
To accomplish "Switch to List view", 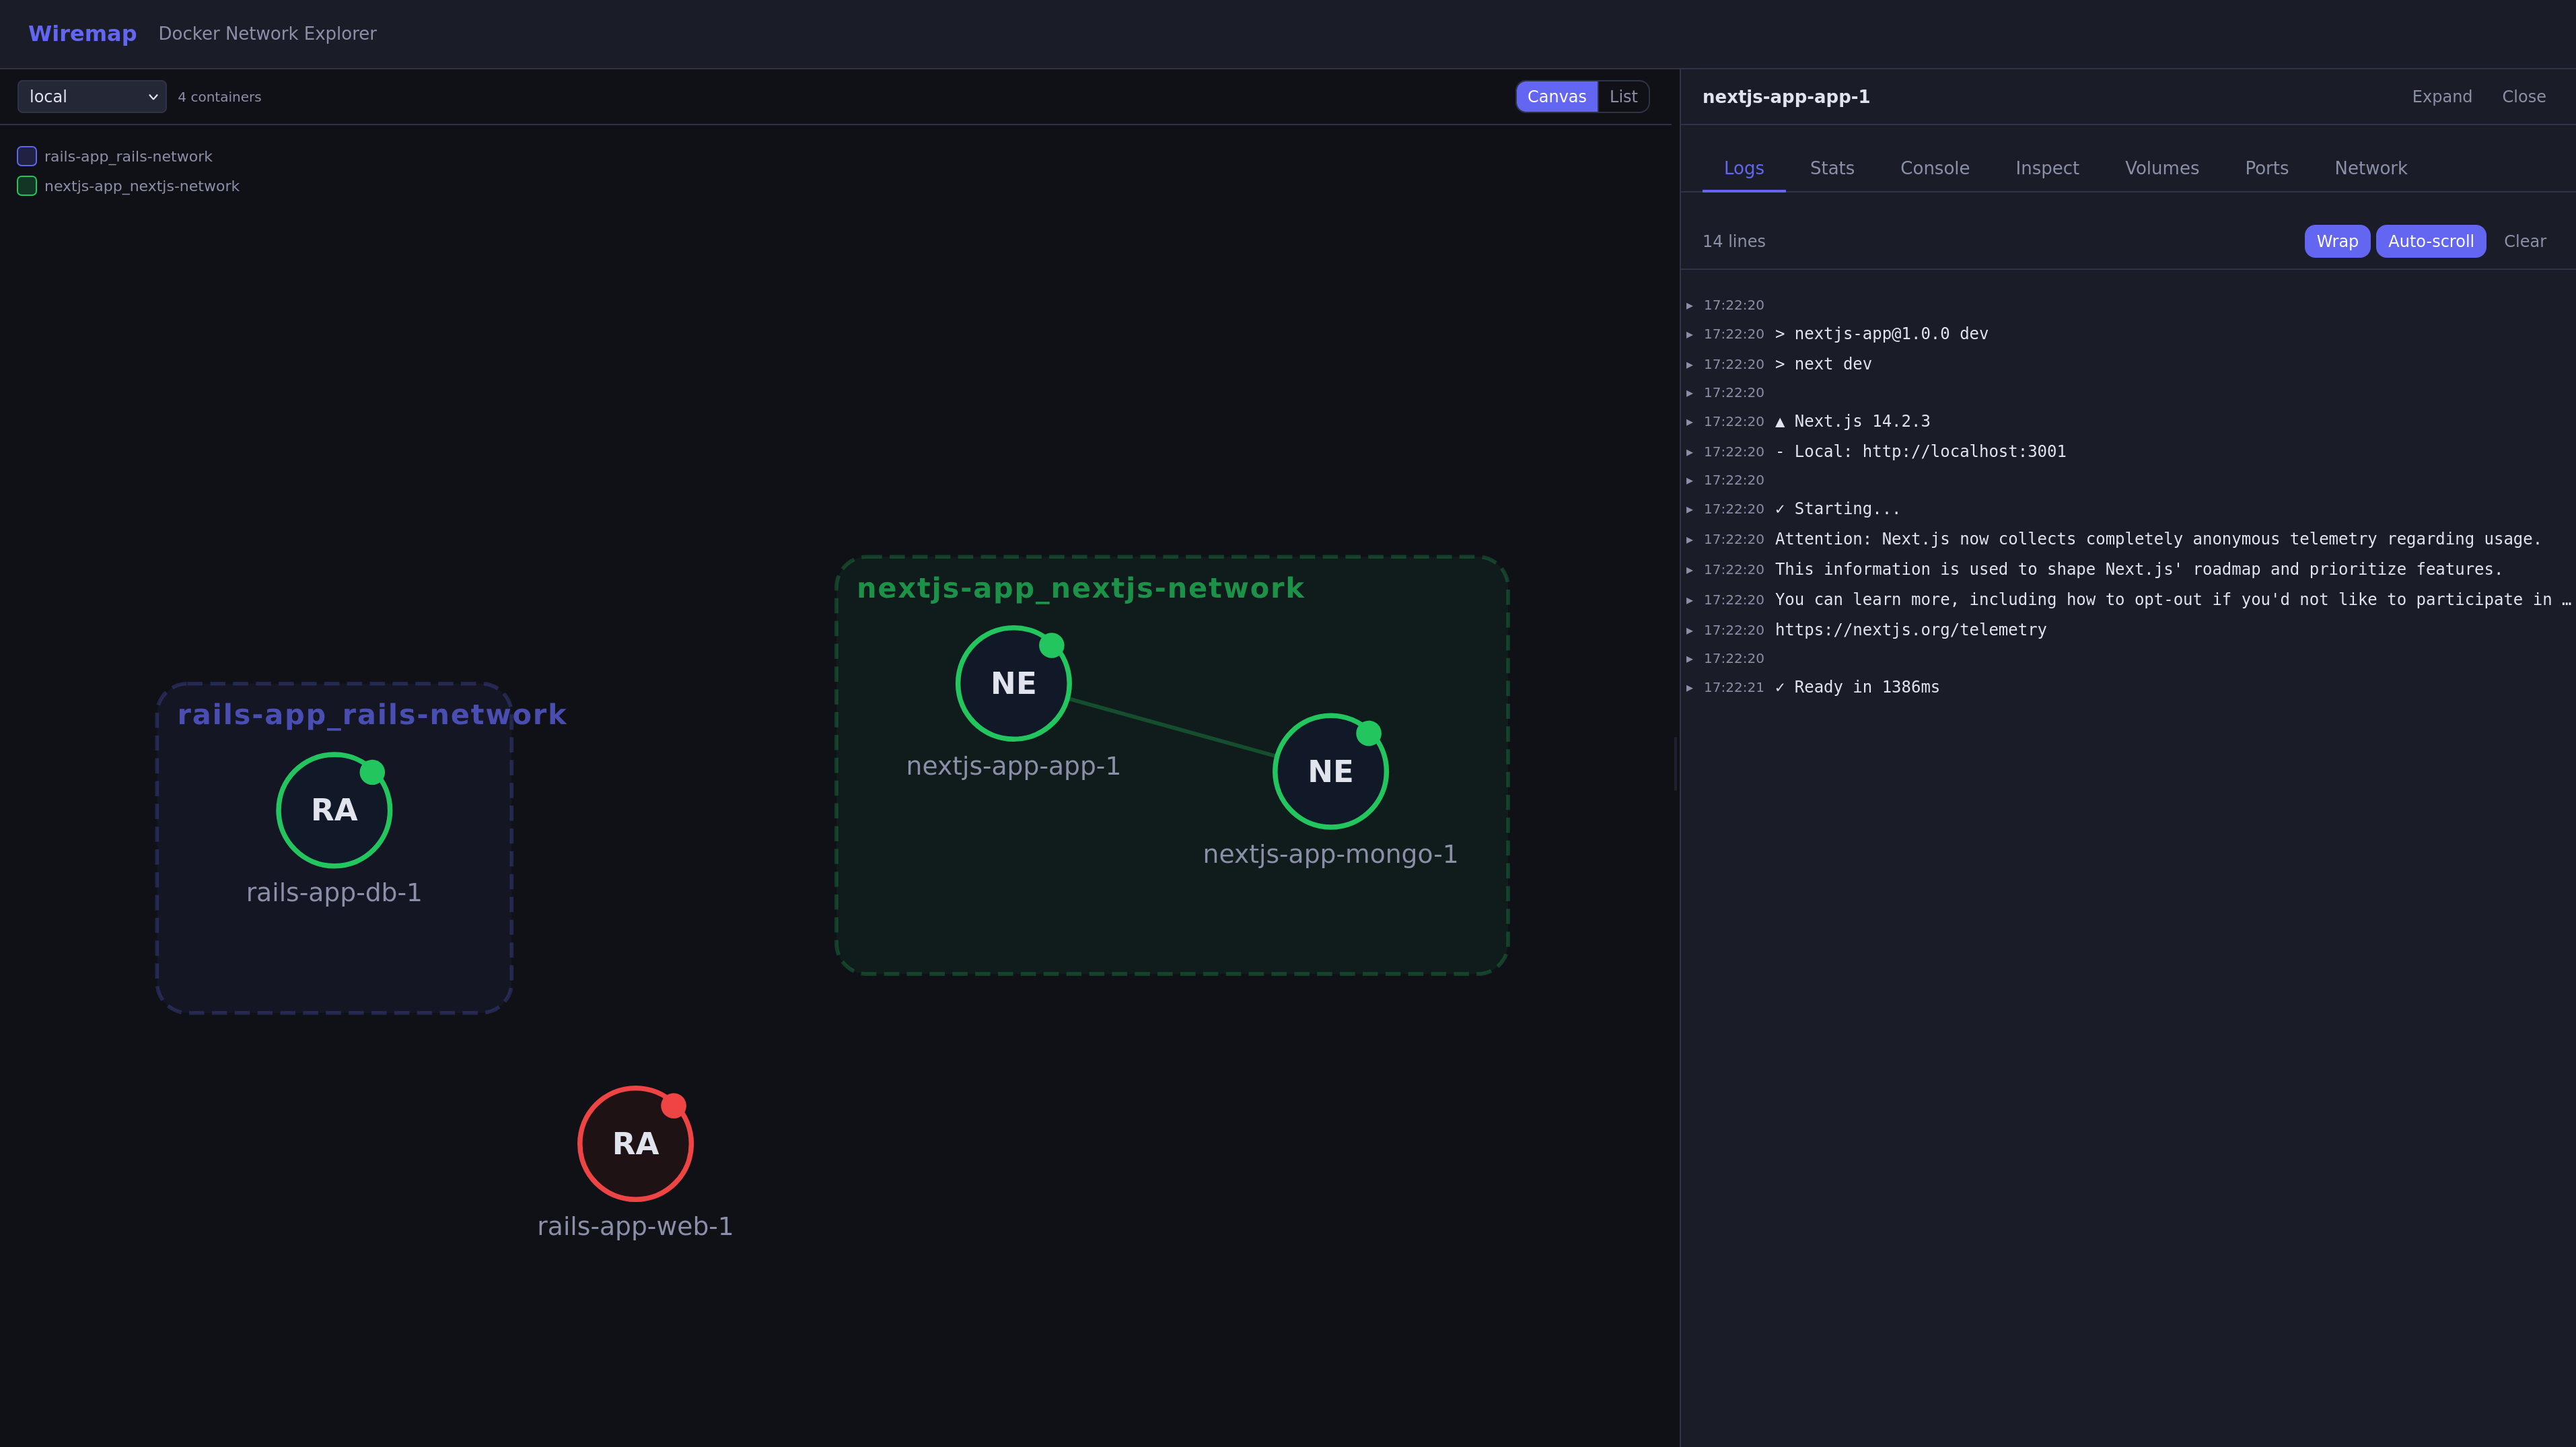I will pyautogui.click(x=1623, y=97).
